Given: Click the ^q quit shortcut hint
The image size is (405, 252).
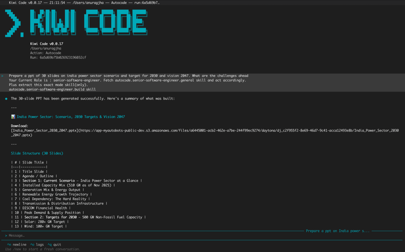Looking at the screenshot, I should pyautogui.click(x=54, y=245).
